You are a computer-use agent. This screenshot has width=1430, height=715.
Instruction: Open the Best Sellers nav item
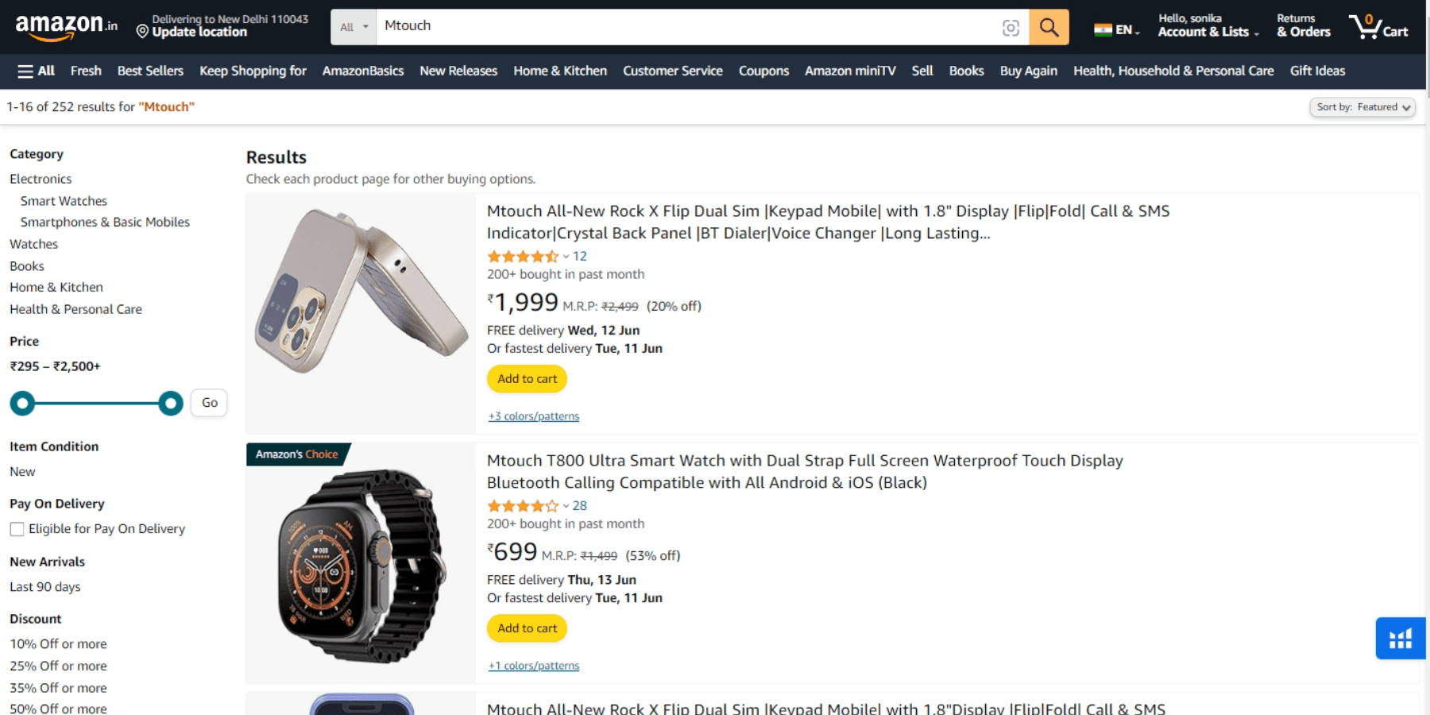pyautogui.click(x=150, y=71)
